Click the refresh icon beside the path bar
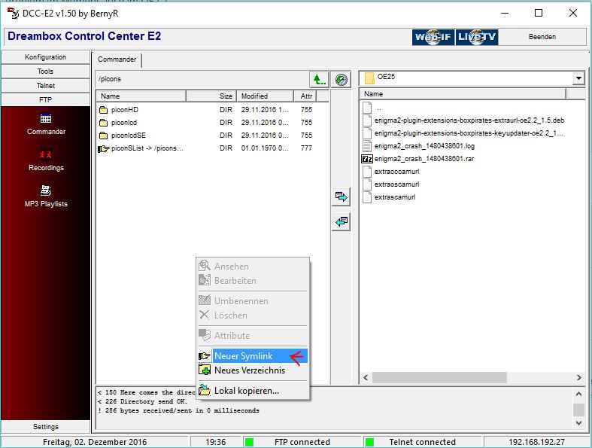This screenshot has height=448, width=592. [x=342, y=79]
